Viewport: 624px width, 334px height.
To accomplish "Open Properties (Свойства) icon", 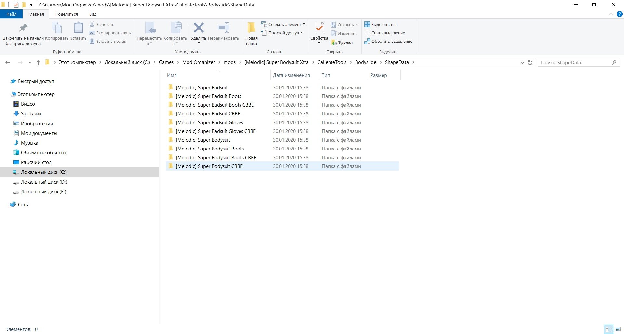I will click(319, 29).
